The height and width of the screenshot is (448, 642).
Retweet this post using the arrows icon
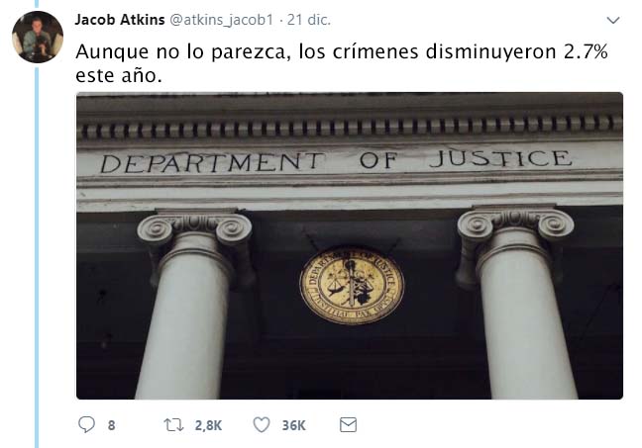coord(173,425)
